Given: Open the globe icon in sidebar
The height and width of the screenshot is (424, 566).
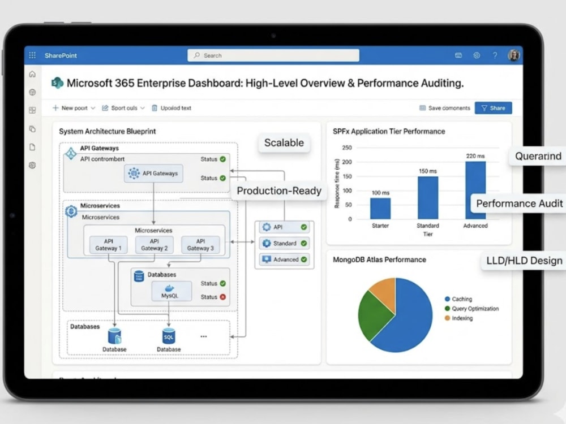Looking at the screenshot, I should pyautogui.click(x=32, y=92).
